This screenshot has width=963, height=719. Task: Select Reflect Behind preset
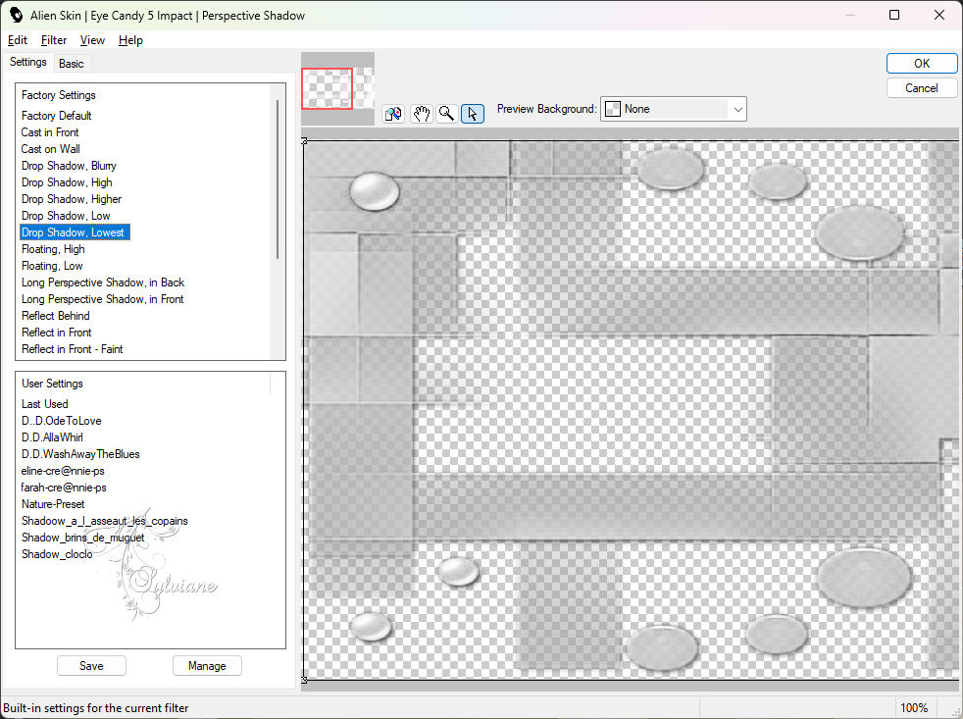tap(55, 315)
